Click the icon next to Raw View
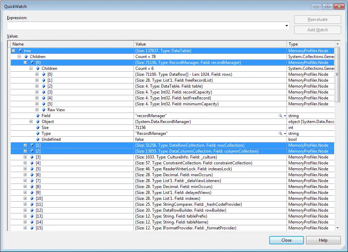This screenshot has width=348, height=252. 44,109
